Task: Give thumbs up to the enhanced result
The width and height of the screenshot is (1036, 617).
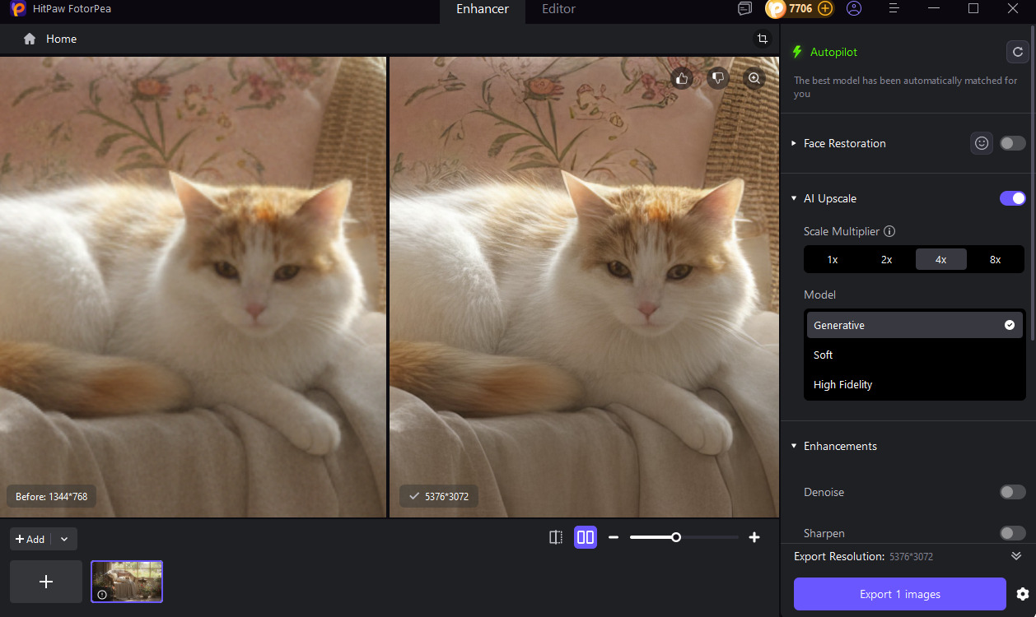Action: [681, 77]
